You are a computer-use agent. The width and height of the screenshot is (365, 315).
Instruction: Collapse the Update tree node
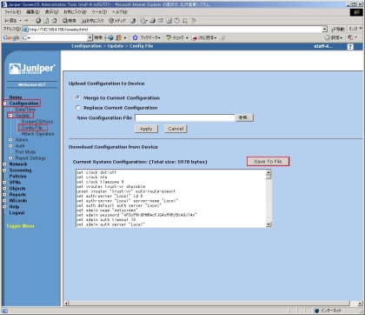click(10, 116)
